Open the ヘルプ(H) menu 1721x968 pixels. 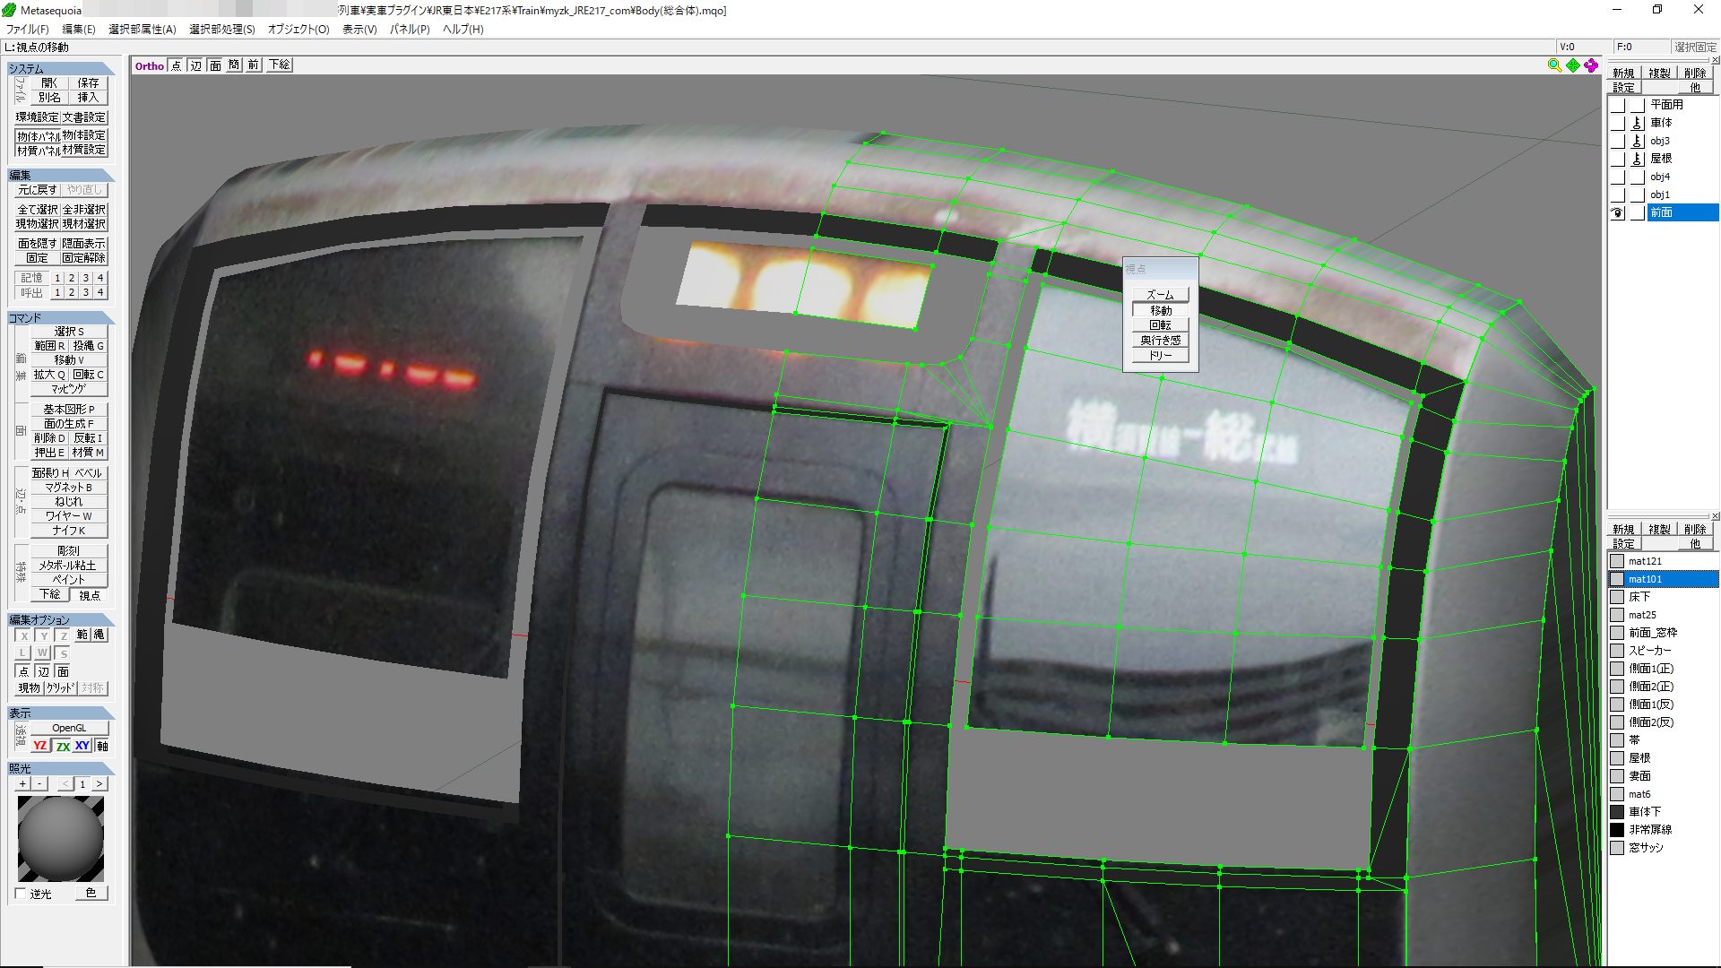click(x=463, y=30)
